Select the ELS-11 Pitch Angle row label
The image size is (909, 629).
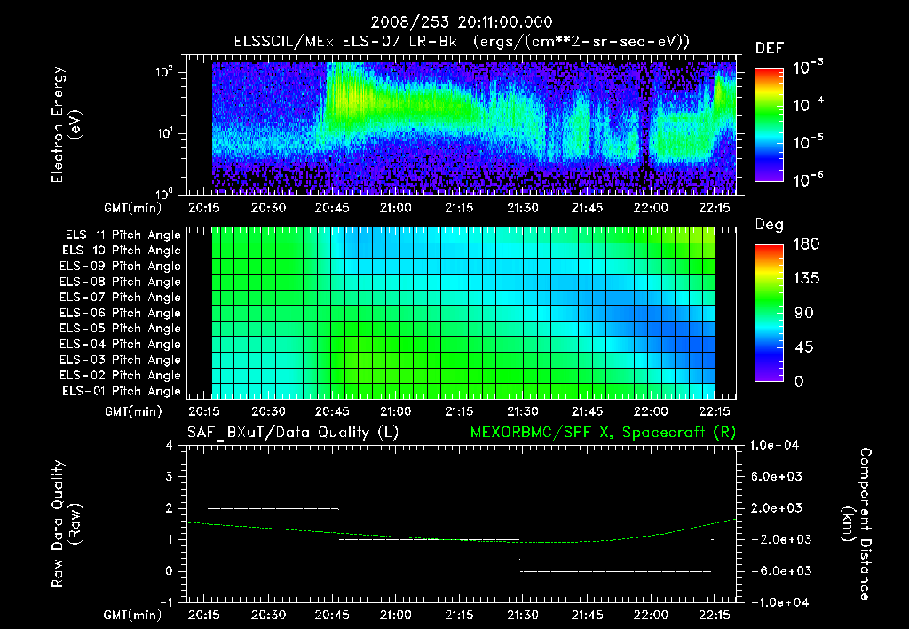click(x=123, y=235)
